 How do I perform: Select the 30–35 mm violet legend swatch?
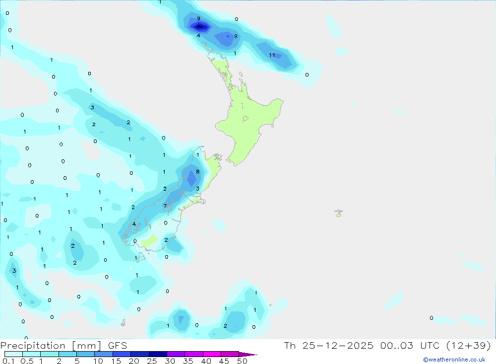176,354
